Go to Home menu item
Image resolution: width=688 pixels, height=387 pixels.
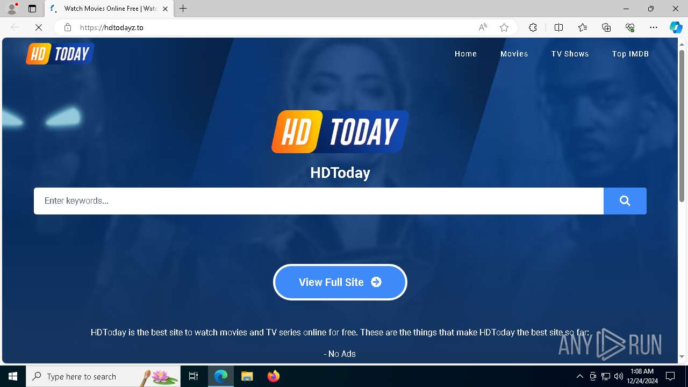pos(465,54)
